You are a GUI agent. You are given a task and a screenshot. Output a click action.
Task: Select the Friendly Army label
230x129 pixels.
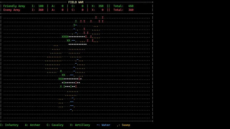click(14, 6)
